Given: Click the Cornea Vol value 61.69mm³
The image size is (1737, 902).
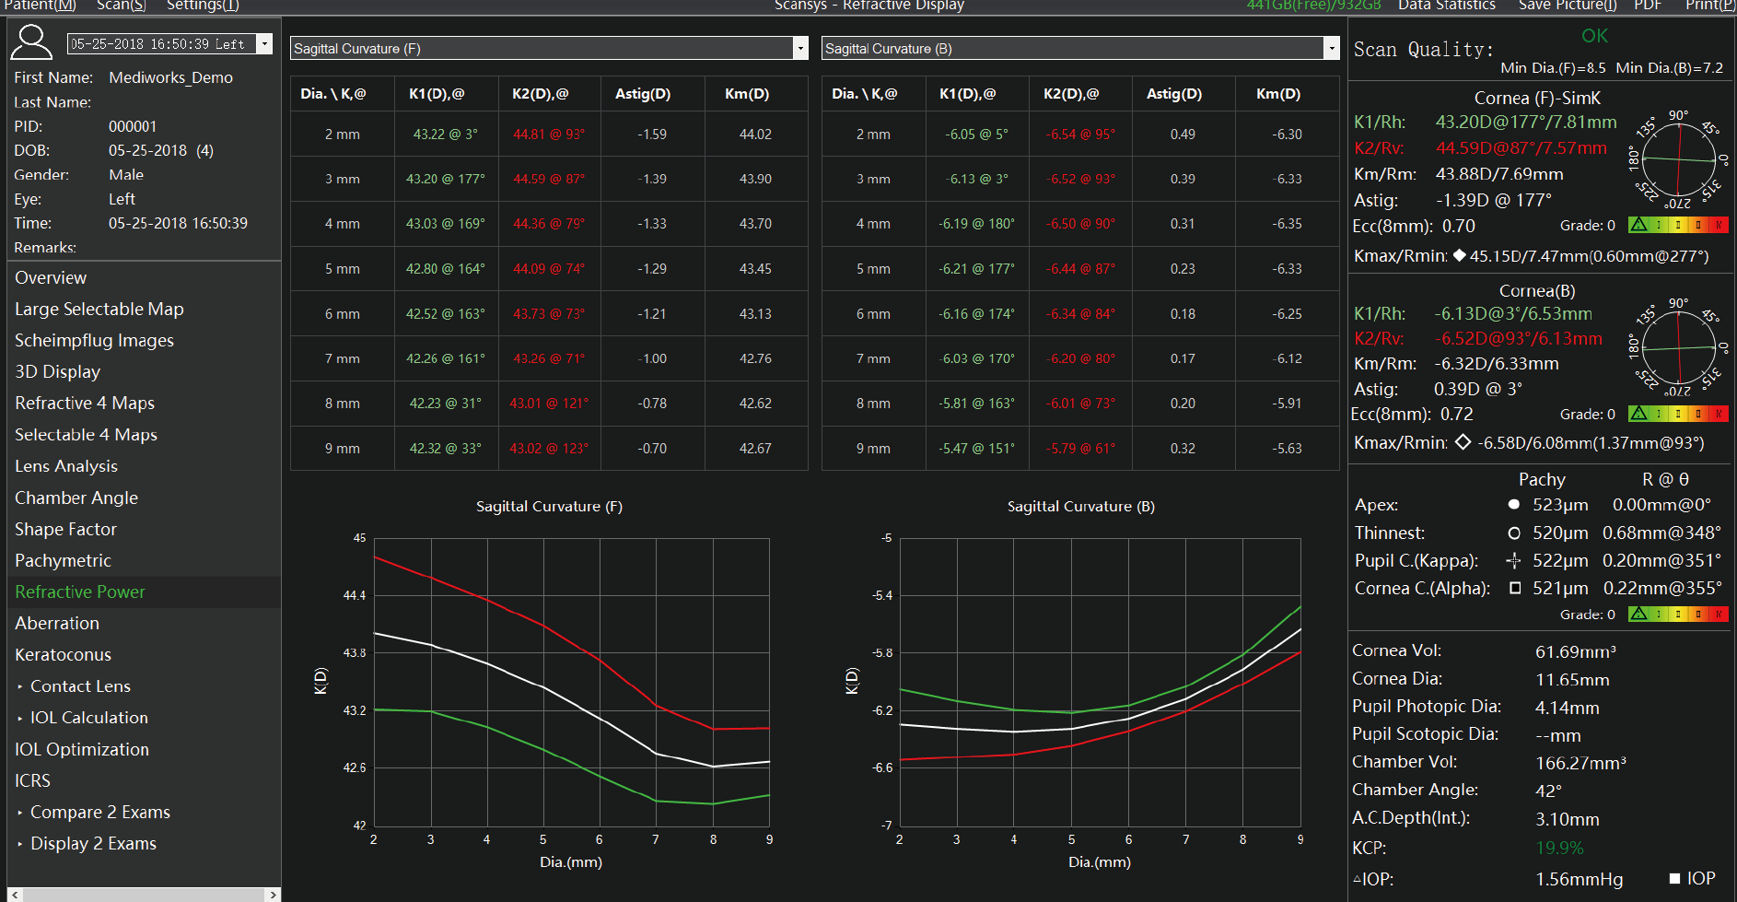Looking at the screenshot, I should point(1576,651).
